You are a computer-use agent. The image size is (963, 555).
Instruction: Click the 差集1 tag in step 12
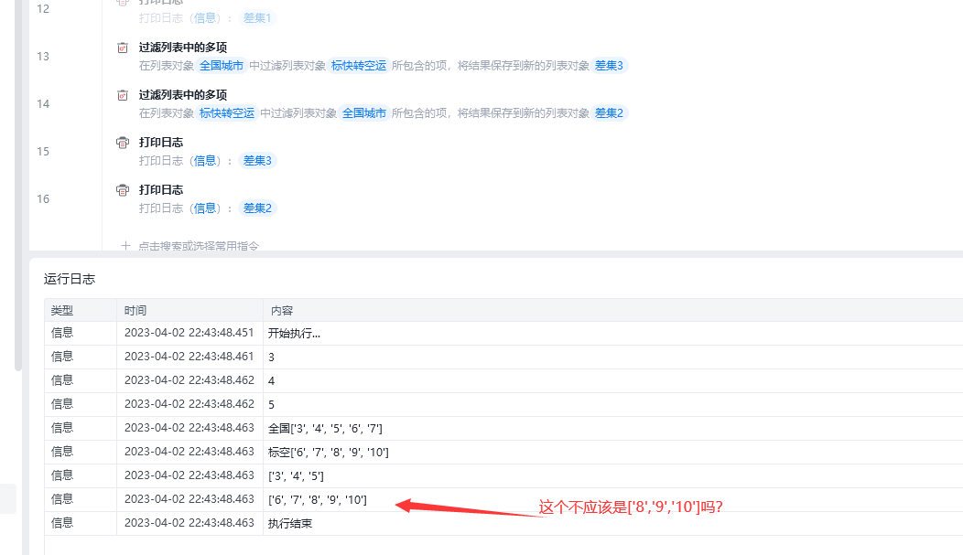tap(257, 17)
